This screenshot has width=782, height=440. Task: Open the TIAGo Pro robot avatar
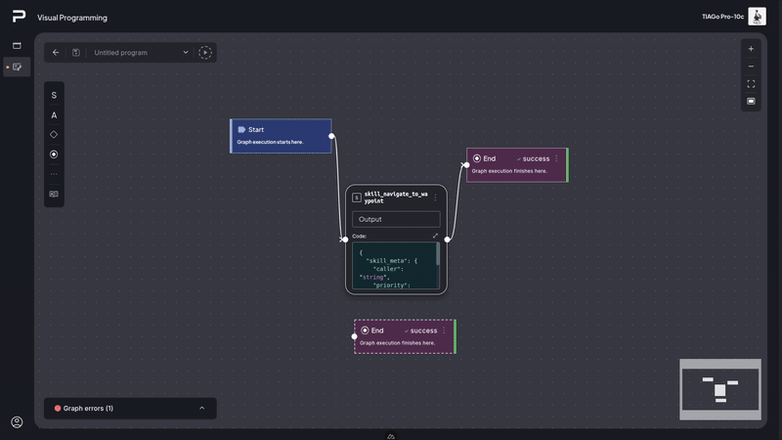(x=757, y=17)
